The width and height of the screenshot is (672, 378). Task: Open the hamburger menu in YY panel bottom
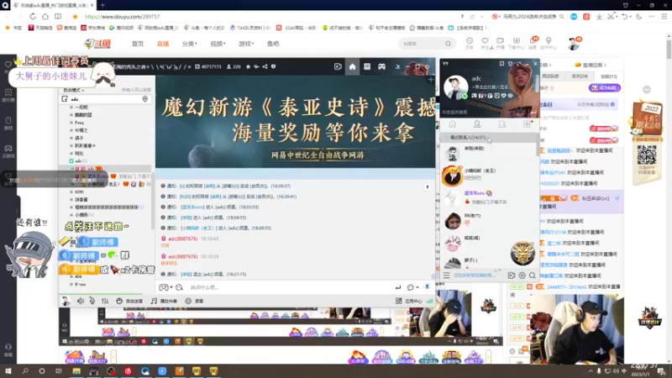447,276
